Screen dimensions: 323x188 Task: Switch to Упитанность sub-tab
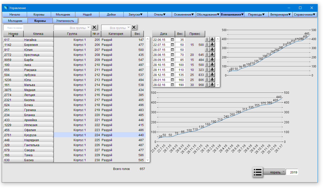click(x=65, y=21)
